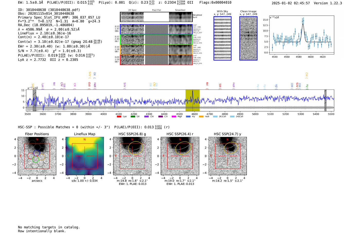The image size is (360, 245).
Task: Open the HSC SSP(24.7) y image
Action: pyautogui.click(x=228, y=156)
